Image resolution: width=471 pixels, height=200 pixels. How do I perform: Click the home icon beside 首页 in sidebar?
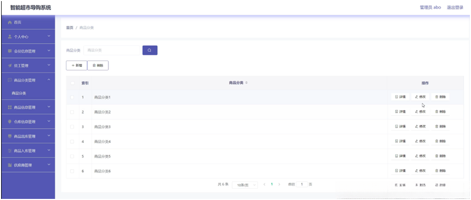[10, 23]
